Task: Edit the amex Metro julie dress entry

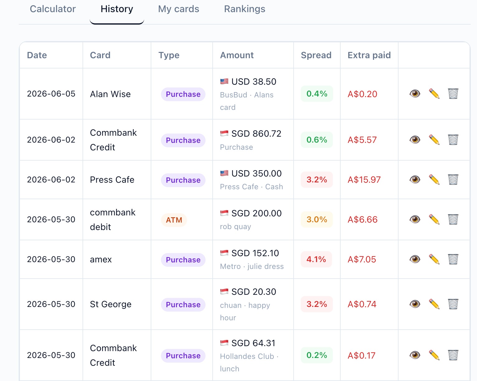Action: [434, 259]
